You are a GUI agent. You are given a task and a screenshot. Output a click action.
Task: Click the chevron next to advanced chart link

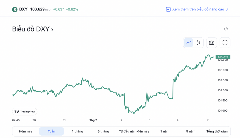[x=227, y=9]
